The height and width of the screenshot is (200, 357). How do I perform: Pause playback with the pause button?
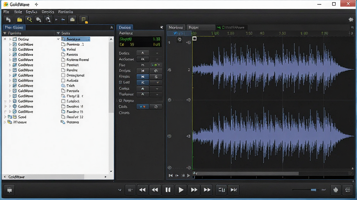168,190
